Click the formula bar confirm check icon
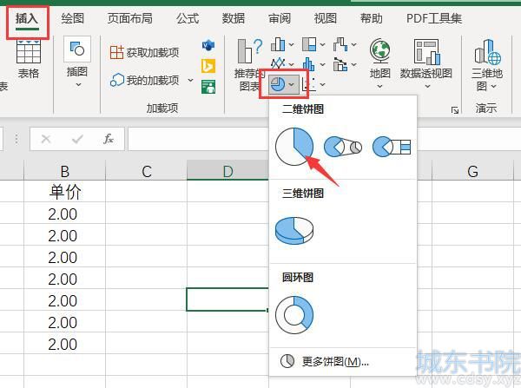 tap(77, 139)
